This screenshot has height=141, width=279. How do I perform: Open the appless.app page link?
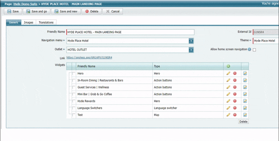89,57
